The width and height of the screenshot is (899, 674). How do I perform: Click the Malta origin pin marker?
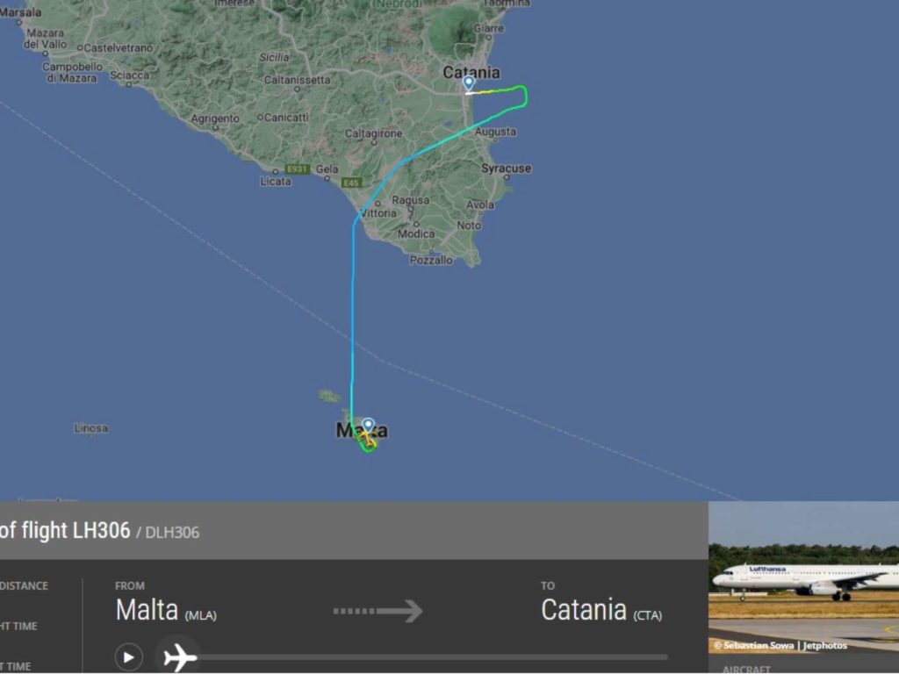[368, 426]
